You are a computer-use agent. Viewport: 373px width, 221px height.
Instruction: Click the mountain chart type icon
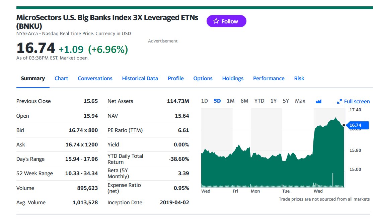(x=318, y=101)
